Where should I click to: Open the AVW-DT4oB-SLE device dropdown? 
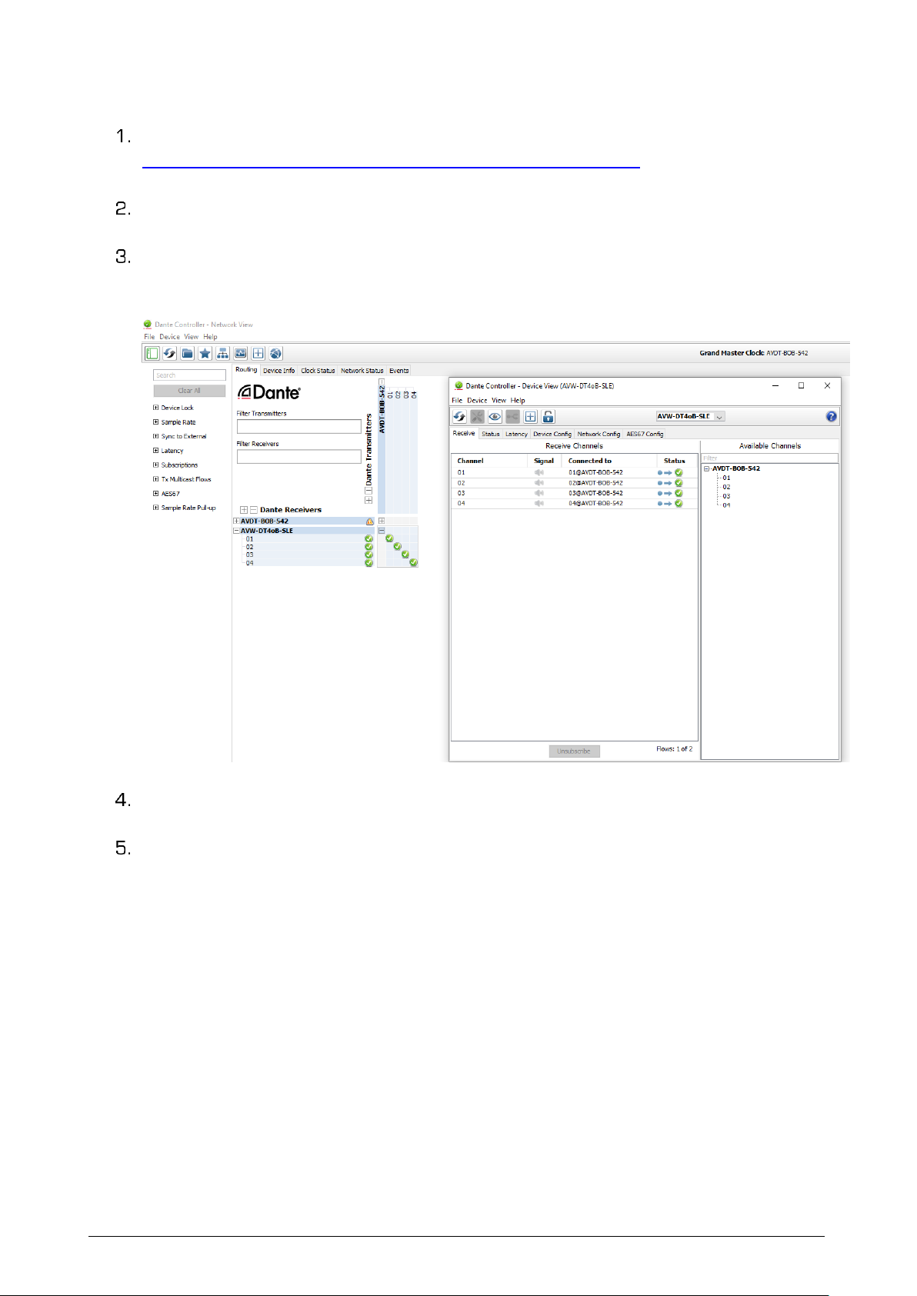pos(690,416)
